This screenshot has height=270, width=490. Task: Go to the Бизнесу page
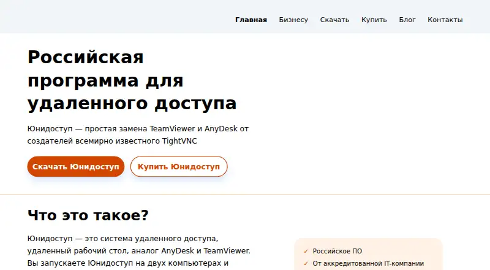point(293,20)
